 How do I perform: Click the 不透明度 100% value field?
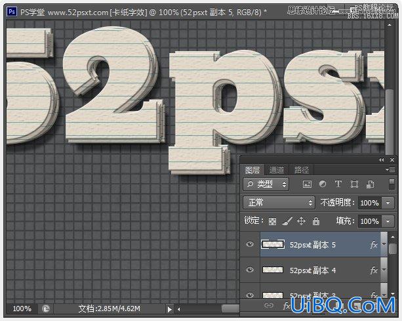(x=369, y=203)
